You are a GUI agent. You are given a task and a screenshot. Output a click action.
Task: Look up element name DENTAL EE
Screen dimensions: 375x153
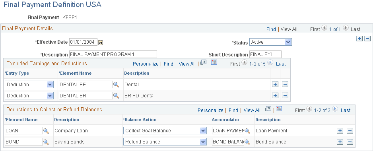click(x=116, y=84)
